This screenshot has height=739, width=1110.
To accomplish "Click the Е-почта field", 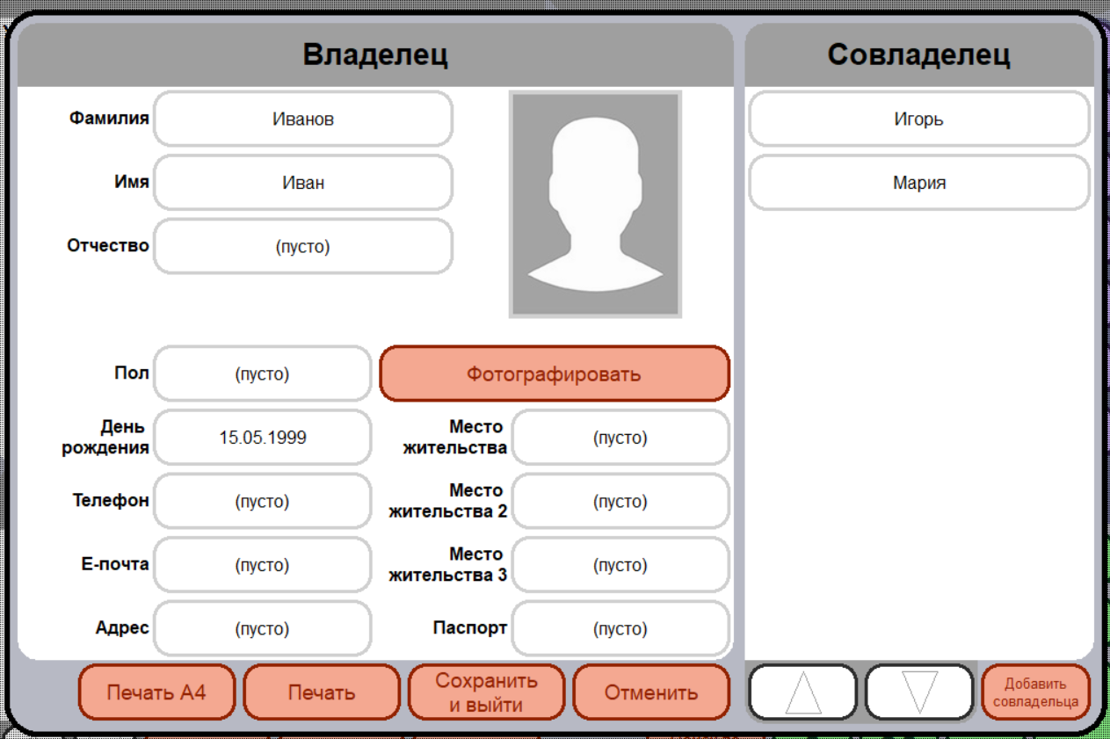I will click(262, 565).
